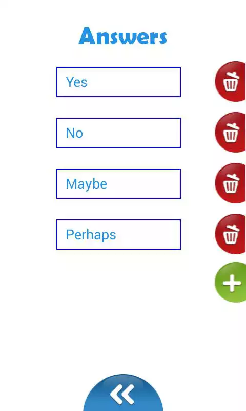This screenshot has height=411, width=246.
Task: Click the word Perhaps in last field
Action: [x=91, y=235]
